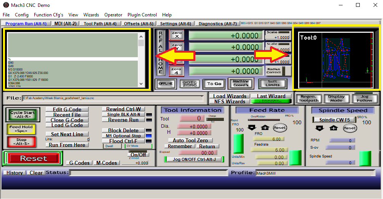
Task: Click the To Go button
Action: [x=214, y=83]
